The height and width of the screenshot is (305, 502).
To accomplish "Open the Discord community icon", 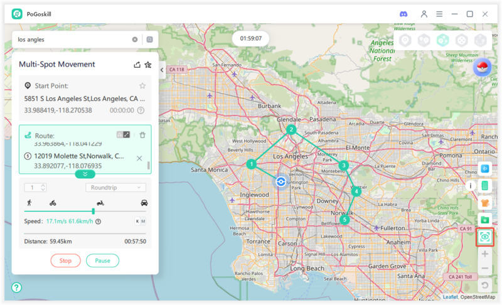I will coord(403,14).
